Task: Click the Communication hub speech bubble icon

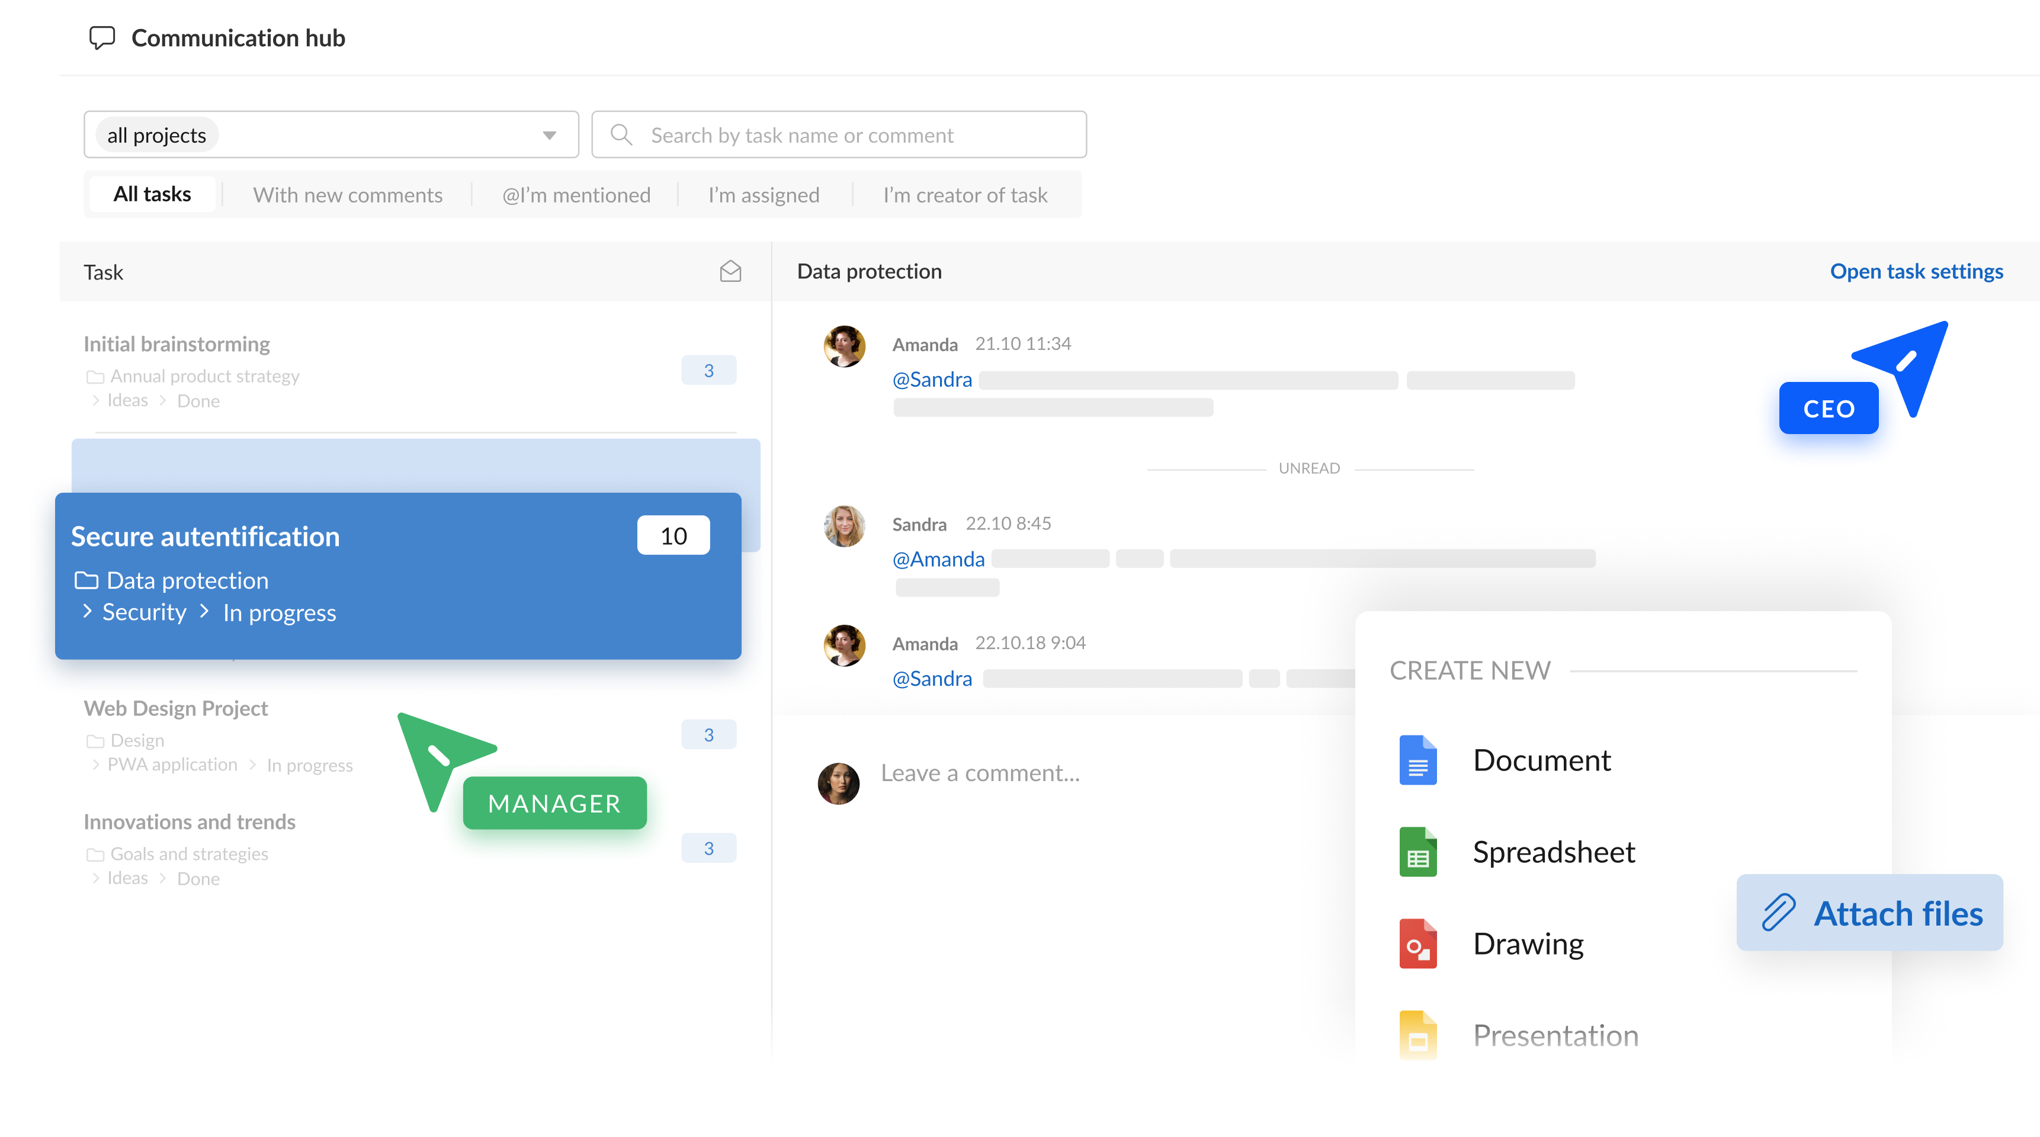Action: (102, 38)
